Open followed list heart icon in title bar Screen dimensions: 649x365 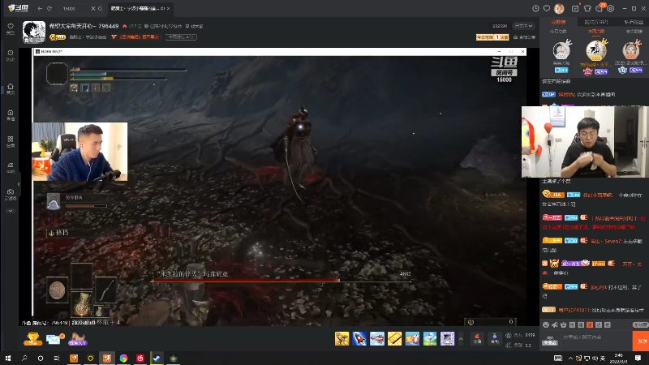click(x=547, y=8)
